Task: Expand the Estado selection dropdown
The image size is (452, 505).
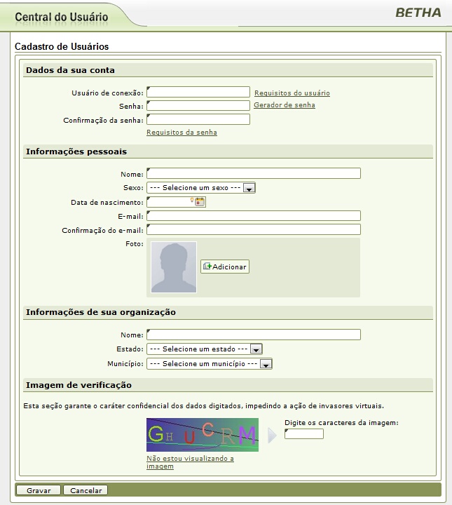Action: tap(205, 349)
